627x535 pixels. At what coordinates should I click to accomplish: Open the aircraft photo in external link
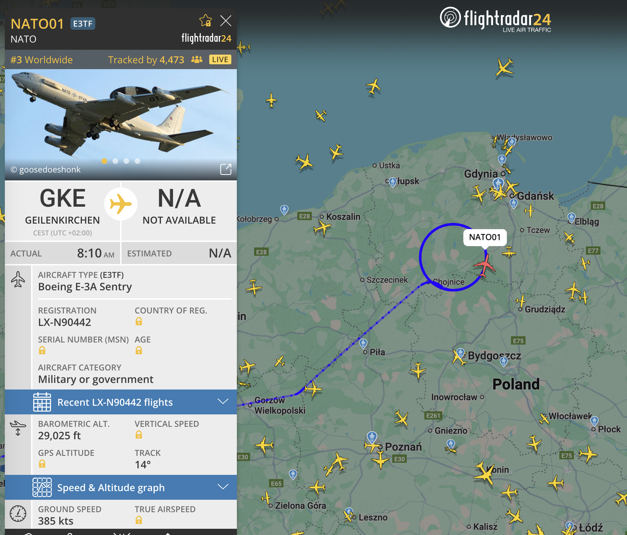(x=226, y=169)
